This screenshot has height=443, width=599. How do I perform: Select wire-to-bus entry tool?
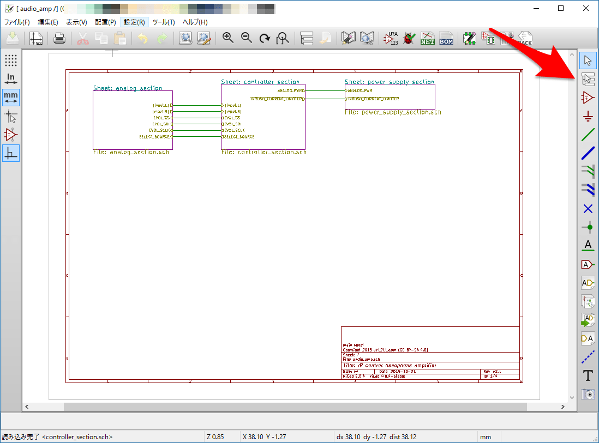click(588, 170)
